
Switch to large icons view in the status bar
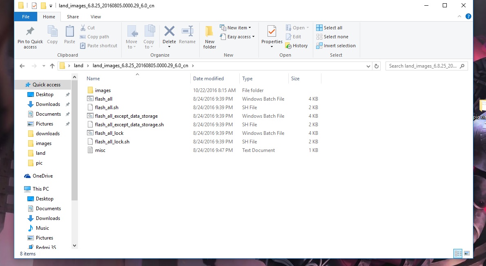point(467,253)
